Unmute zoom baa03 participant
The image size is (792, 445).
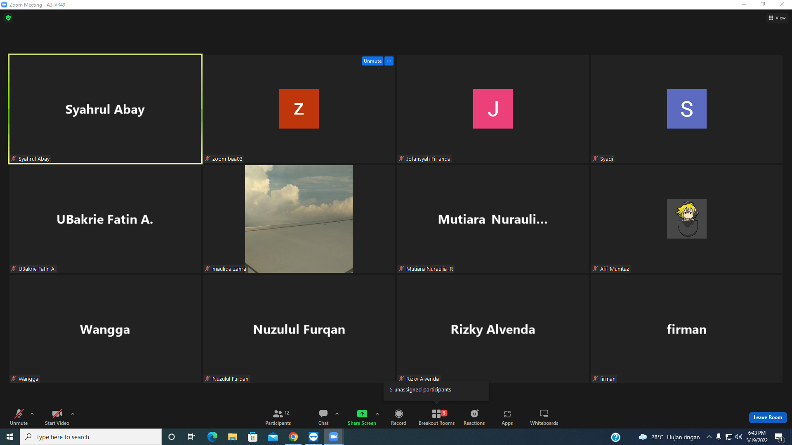(372, 61)
